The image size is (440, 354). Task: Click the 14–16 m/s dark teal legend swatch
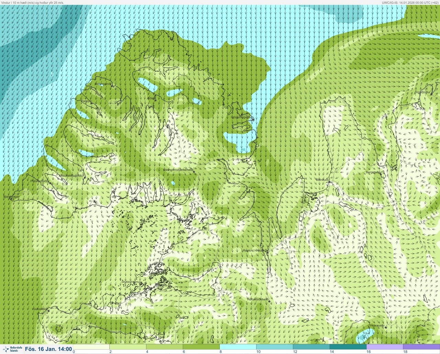click(x=348, y=347)
